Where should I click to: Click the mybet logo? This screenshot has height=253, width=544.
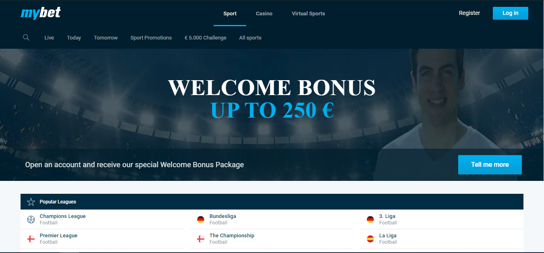[41, 13]
